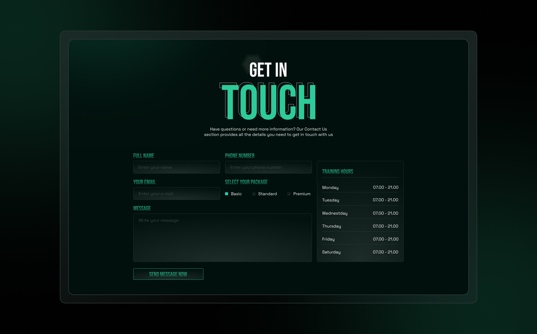Click the Full Name input field

coord(176,167)
